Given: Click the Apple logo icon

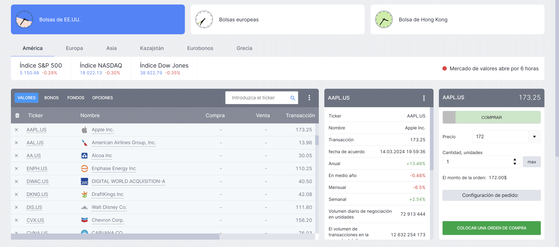Looking at the screenshot, I should point(85,130).
